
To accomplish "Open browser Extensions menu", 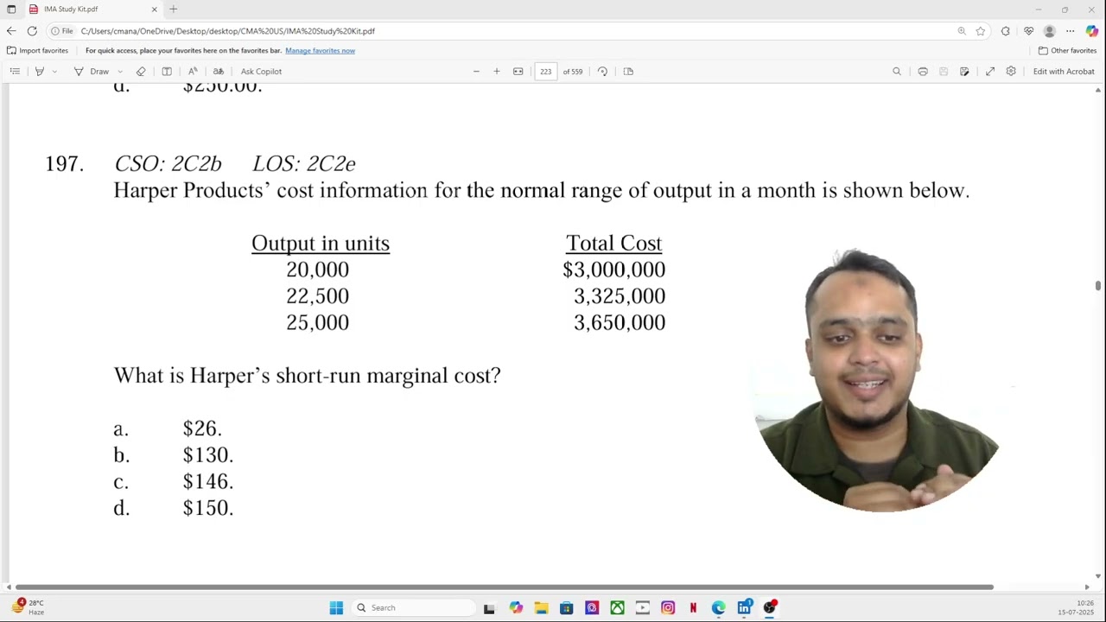I will coord(1006,31).
